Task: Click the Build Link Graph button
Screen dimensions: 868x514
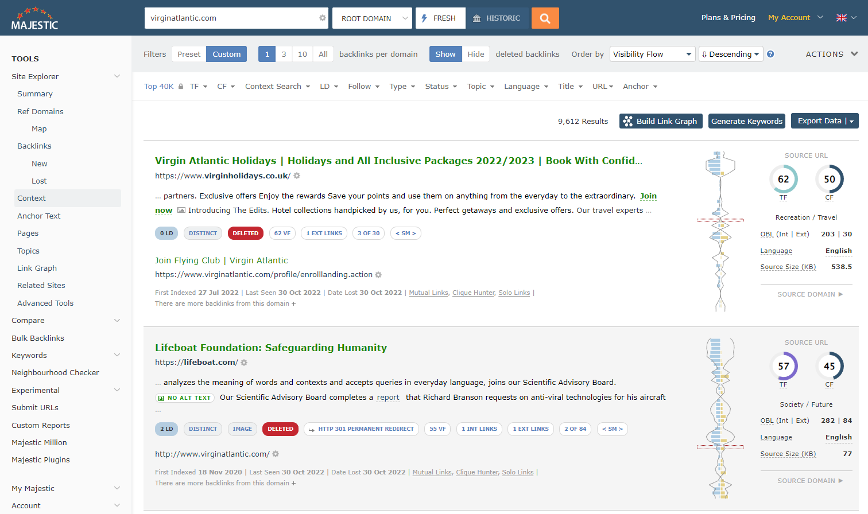Action: pos(661,121)
